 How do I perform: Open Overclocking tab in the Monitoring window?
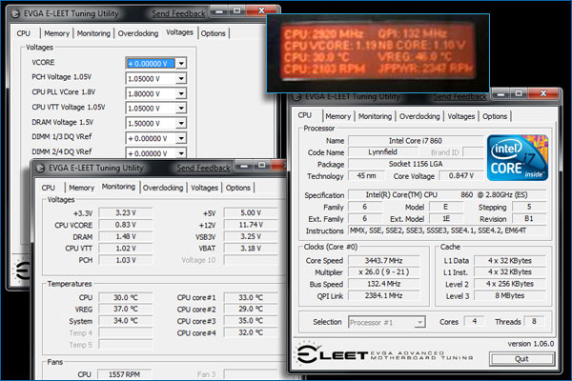[163, 188]
